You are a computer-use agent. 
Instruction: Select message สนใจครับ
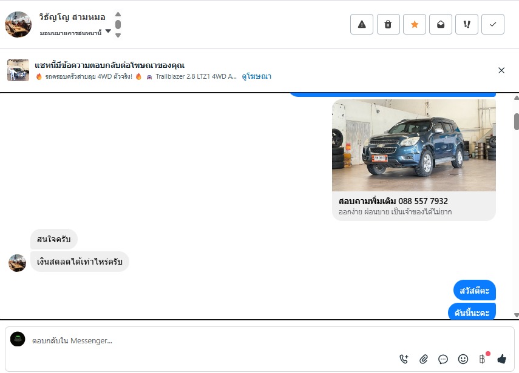(54, 239)
